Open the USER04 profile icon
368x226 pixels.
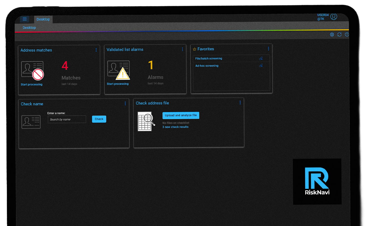click(334, 17)
